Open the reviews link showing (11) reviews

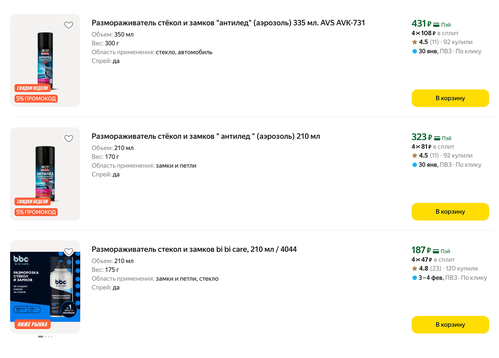[x=434, y=42]
